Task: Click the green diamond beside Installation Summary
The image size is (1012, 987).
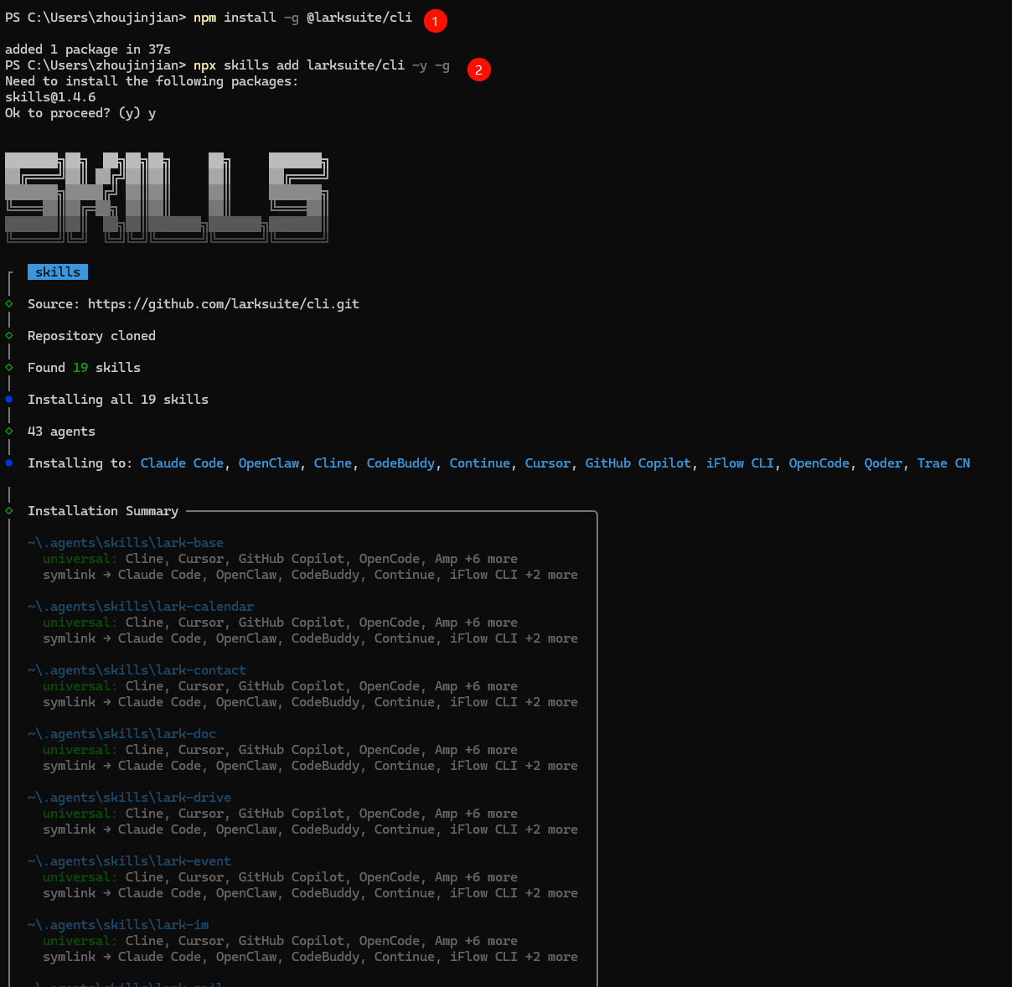Action: click(9, 510)
